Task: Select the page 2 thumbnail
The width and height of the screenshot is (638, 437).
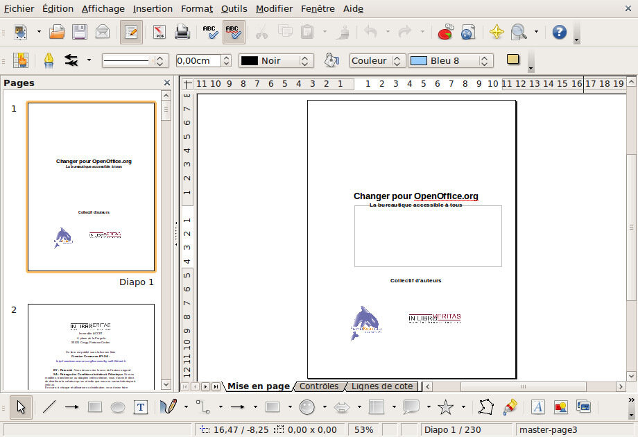Action: 91,346
